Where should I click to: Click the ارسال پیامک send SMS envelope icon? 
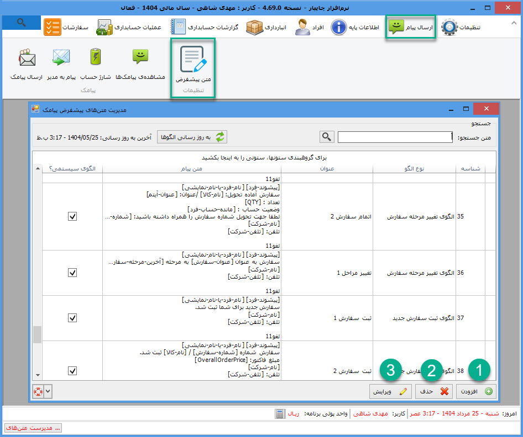[27, 57]
